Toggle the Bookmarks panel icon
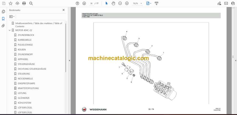237x115 pixels. point(3,19)
